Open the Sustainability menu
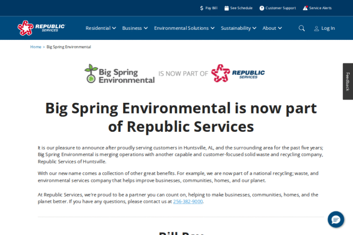Screen dimensions: 353x235 point(239,28)
